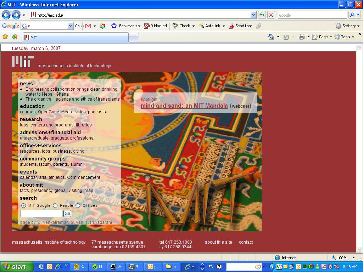
Task: Open Bookmarks star in Google toolbar
Action: (x=126, y=26)
